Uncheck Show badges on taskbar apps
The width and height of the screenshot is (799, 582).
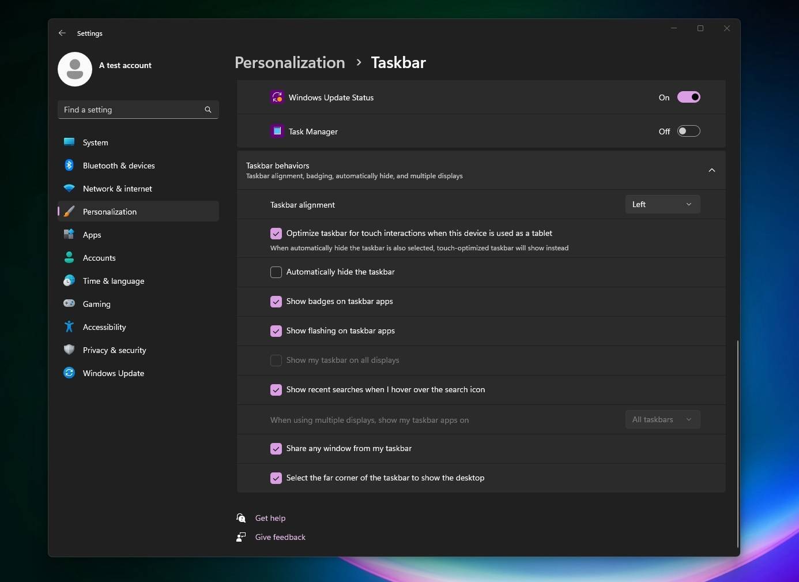pyautogui.click(x=276, y=302)
